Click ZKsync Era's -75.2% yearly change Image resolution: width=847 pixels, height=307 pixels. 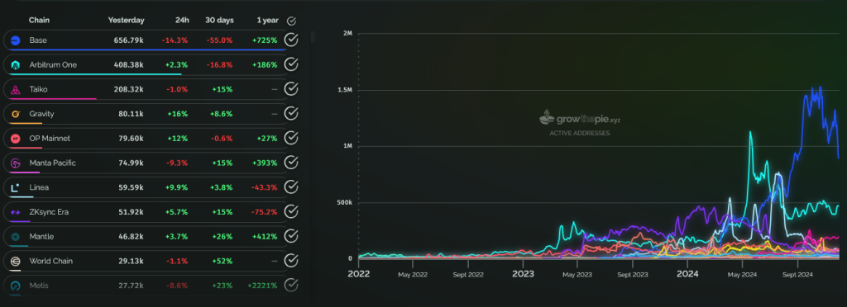[264, 211]
